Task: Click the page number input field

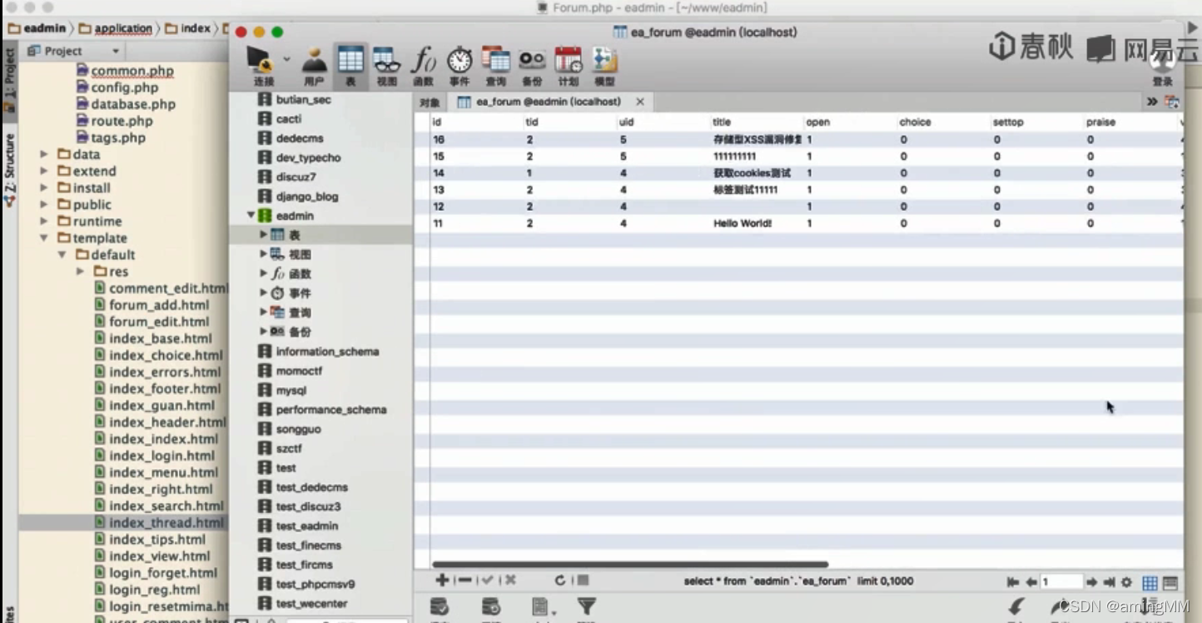Action: coord(1060,582)
